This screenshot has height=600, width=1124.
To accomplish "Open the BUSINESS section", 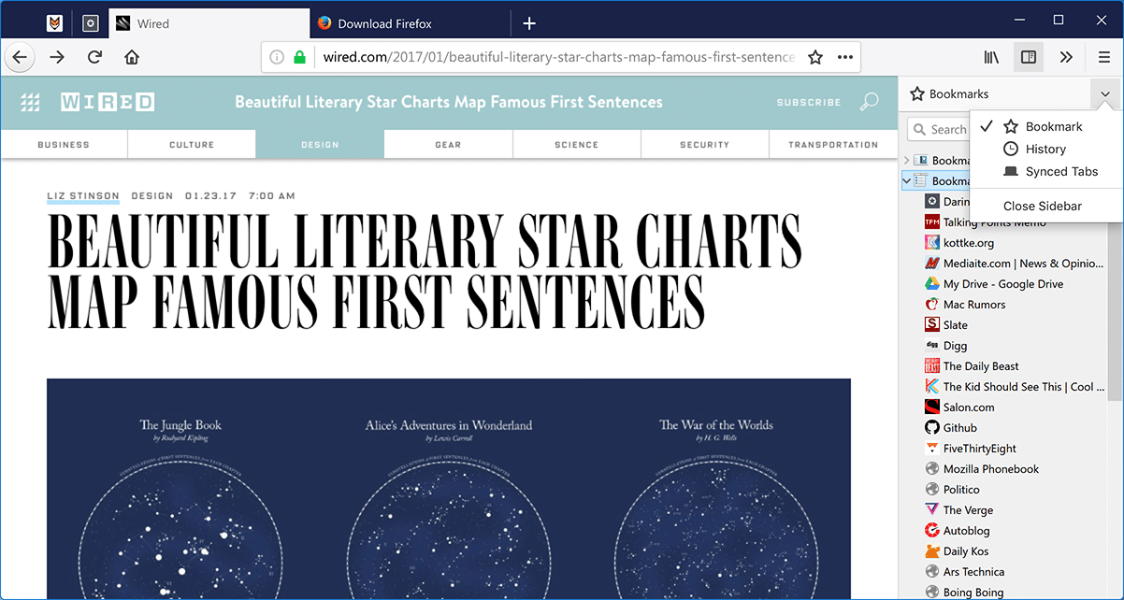I will tap(64, 144).
